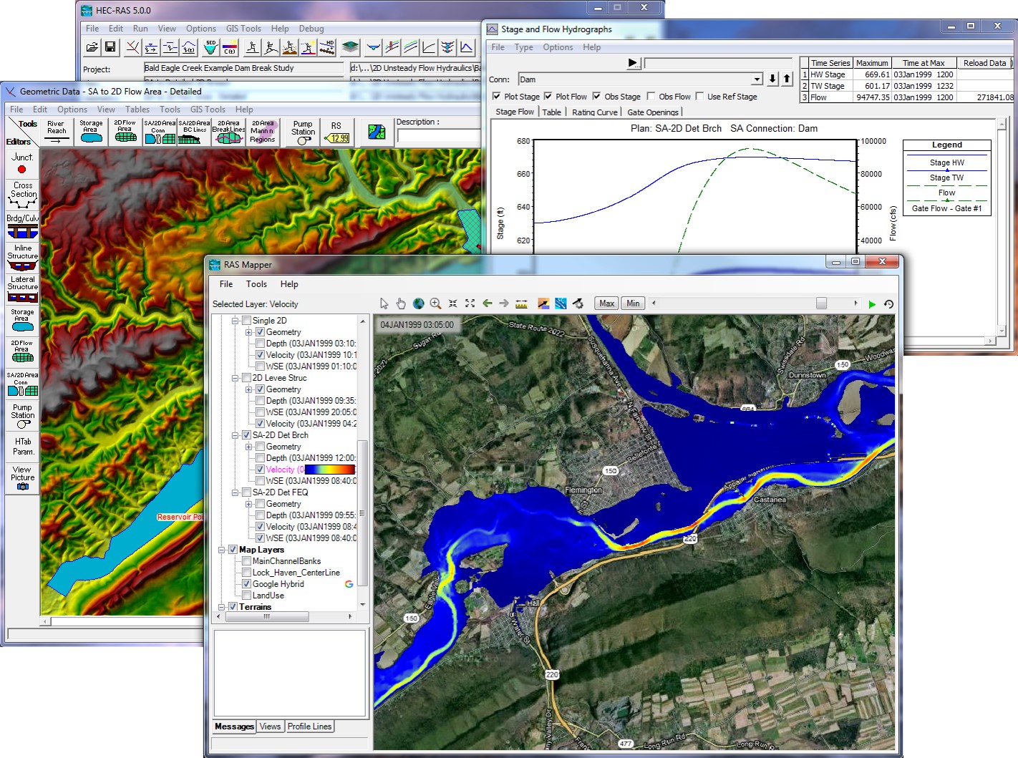Click the Save Project floppy disk icon
Image resolution: width=1018 pixels, height=758 pixels.
point(110,47)
